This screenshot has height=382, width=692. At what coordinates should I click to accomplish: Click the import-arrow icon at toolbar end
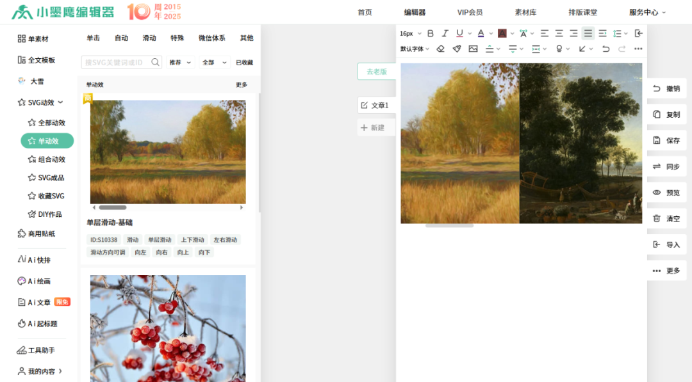638,33
